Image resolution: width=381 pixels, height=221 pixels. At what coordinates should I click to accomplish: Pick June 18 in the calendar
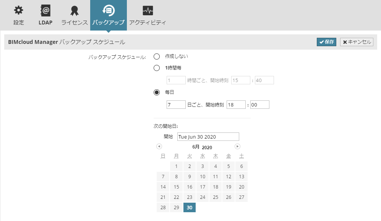pos(216,187)
